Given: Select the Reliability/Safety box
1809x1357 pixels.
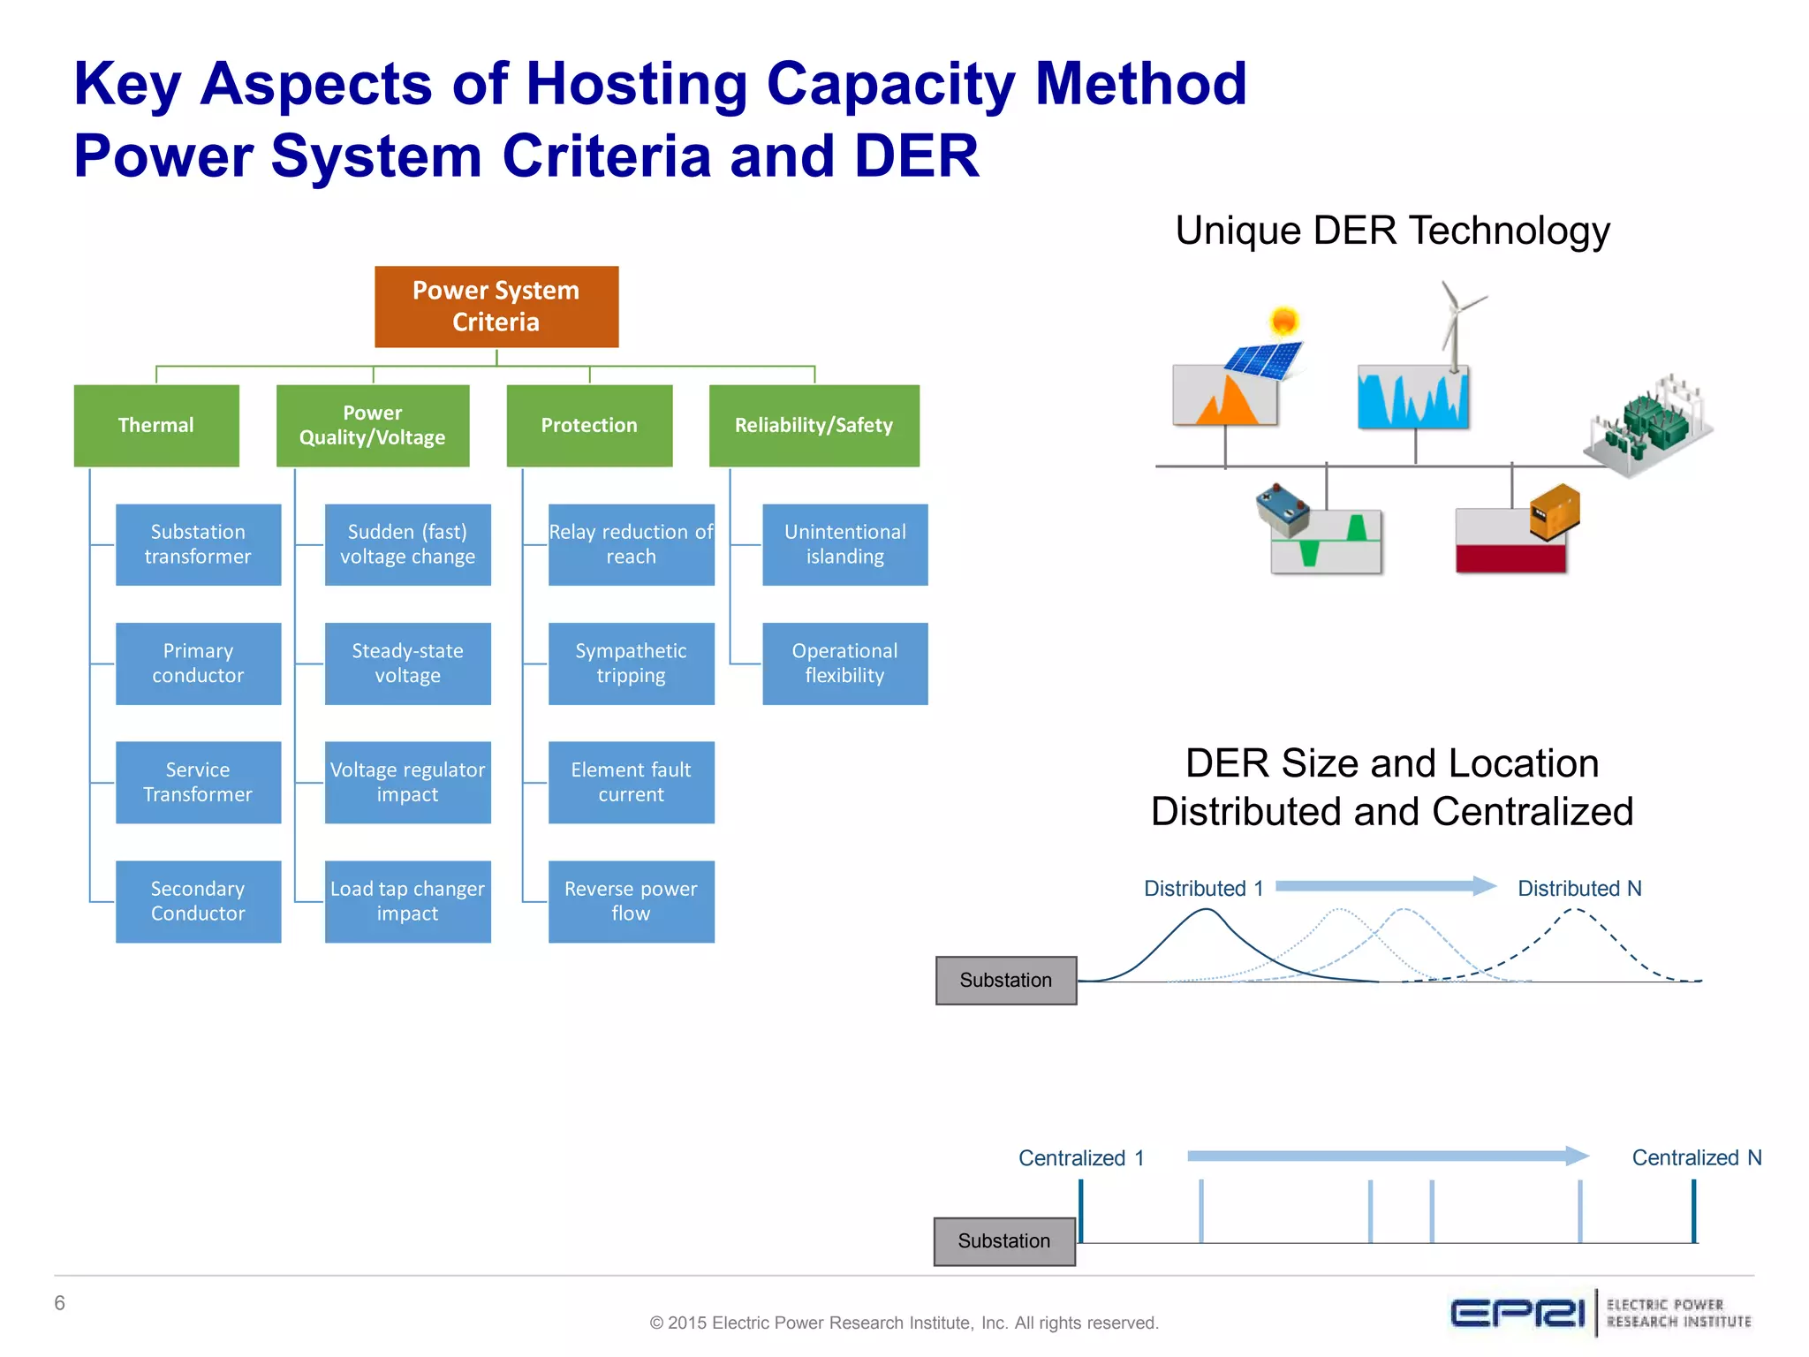Looking at the screenshot, I should [x=814, y=425].
